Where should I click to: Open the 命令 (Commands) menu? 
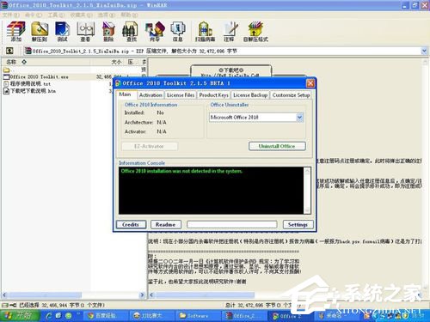pos(34,15)
